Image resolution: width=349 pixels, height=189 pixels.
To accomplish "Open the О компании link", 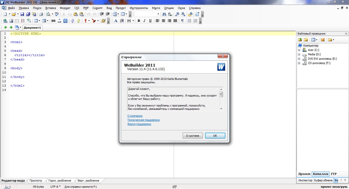I will pyautogui.click(x=135, y=116).
